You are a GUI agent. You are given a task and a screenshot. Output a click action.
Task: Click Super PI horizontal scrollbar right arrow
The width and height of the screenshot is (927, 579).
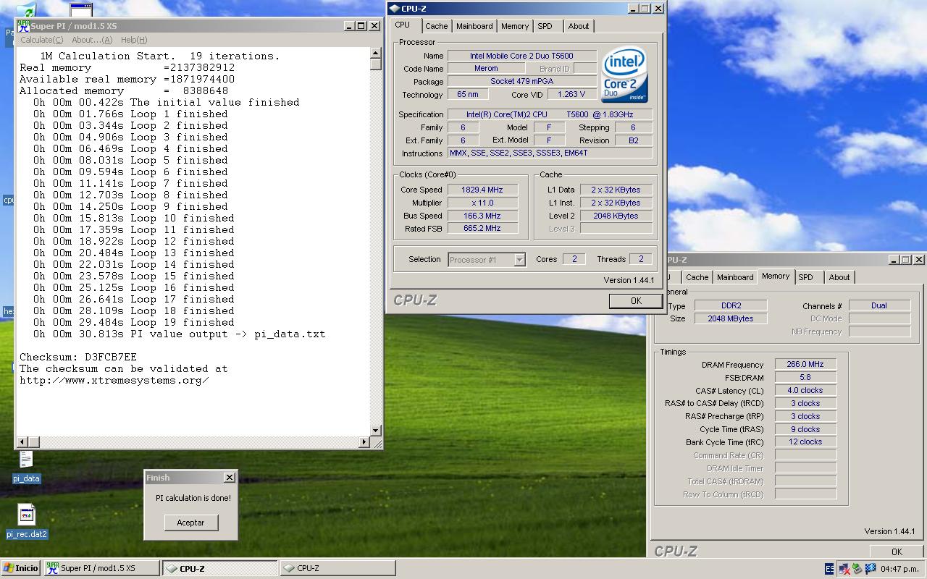click(364, 441)
